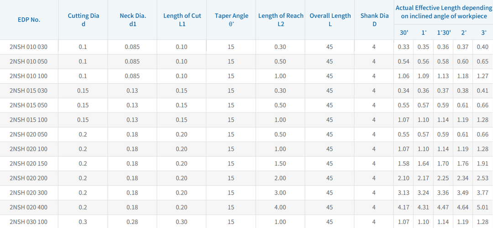Click the 0.085 neck diameter in first row

tap(132, 47)
